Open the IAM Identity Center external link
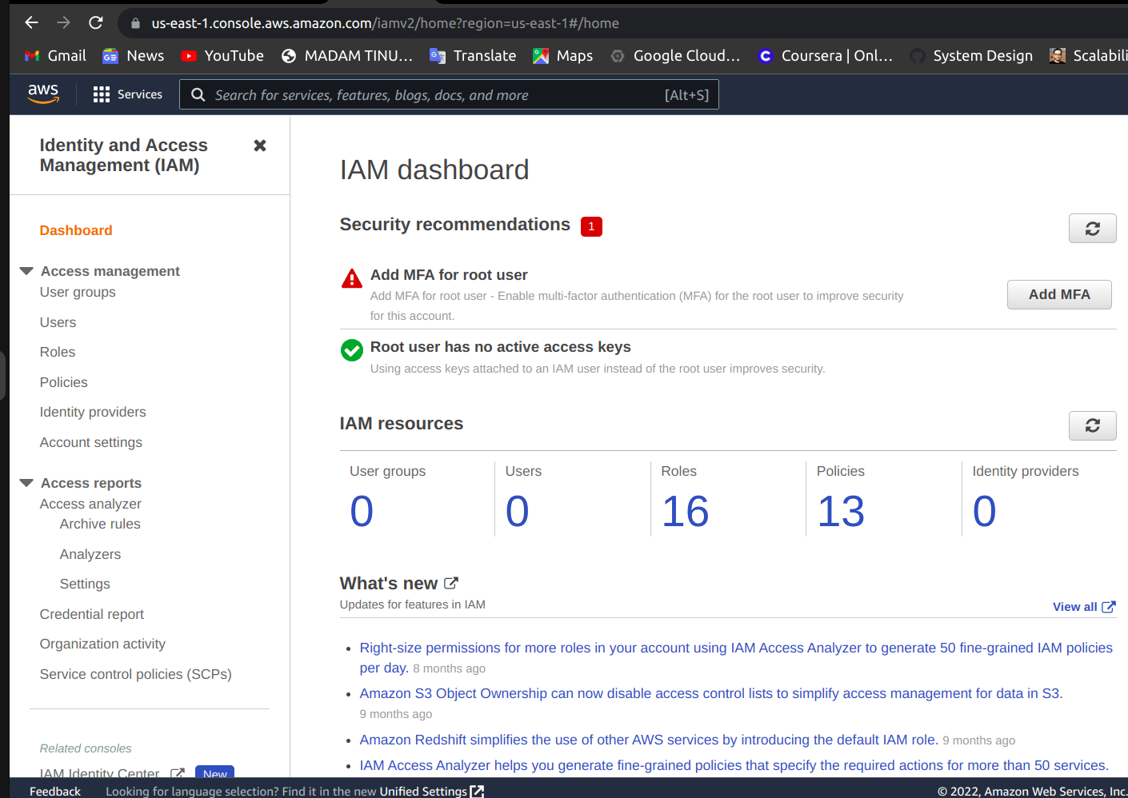Image resolution: width=1128 pixels, height=798 pixels. [177, 772]
